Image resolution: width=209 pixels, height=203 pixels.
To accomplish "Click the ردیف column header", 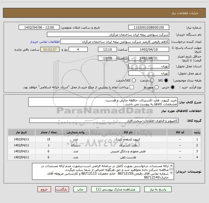I will (197, 132).
